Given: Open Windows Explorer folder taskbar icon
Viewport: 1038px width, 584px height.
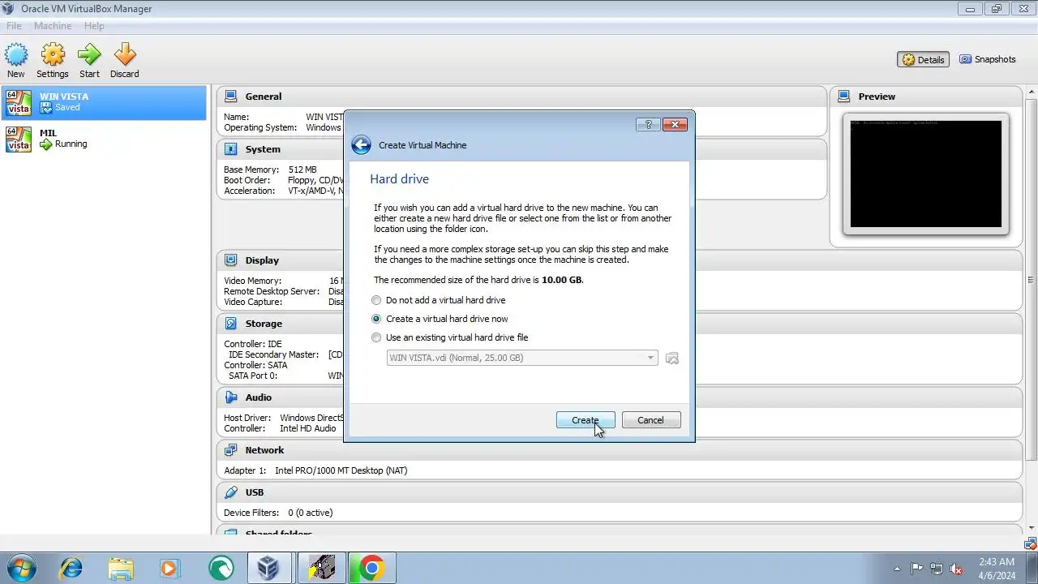Looking at the screenshot, I should tap(121, 568).
